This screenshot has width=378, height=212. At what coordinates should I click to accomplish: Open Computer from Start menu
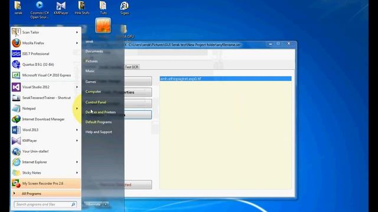[x=93, y=92]
